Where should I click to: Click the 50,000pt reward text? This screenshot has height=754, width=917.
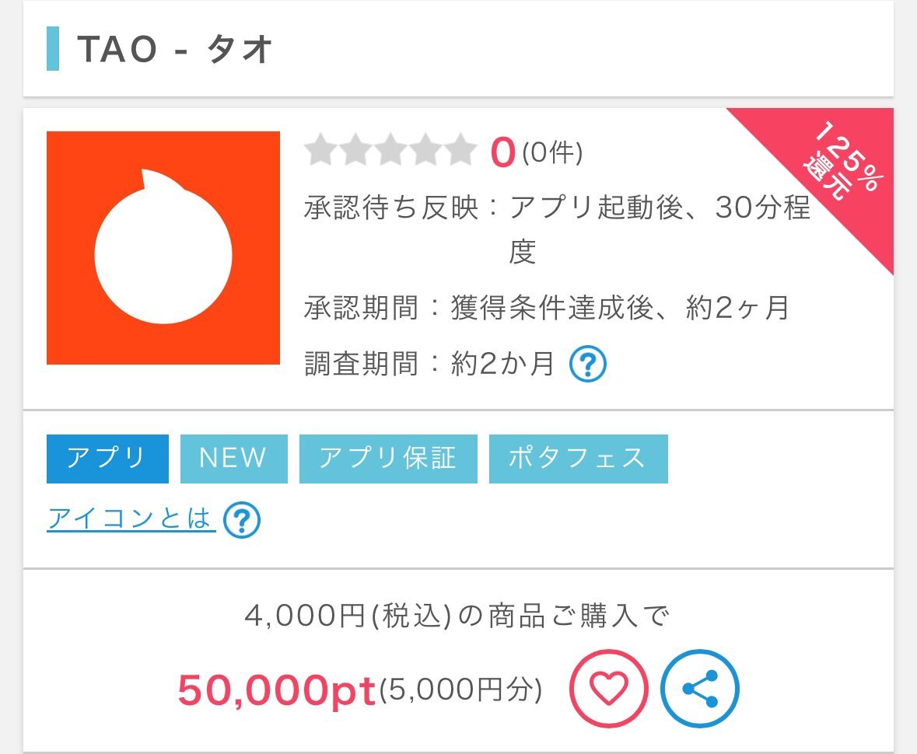coord(277,689)
